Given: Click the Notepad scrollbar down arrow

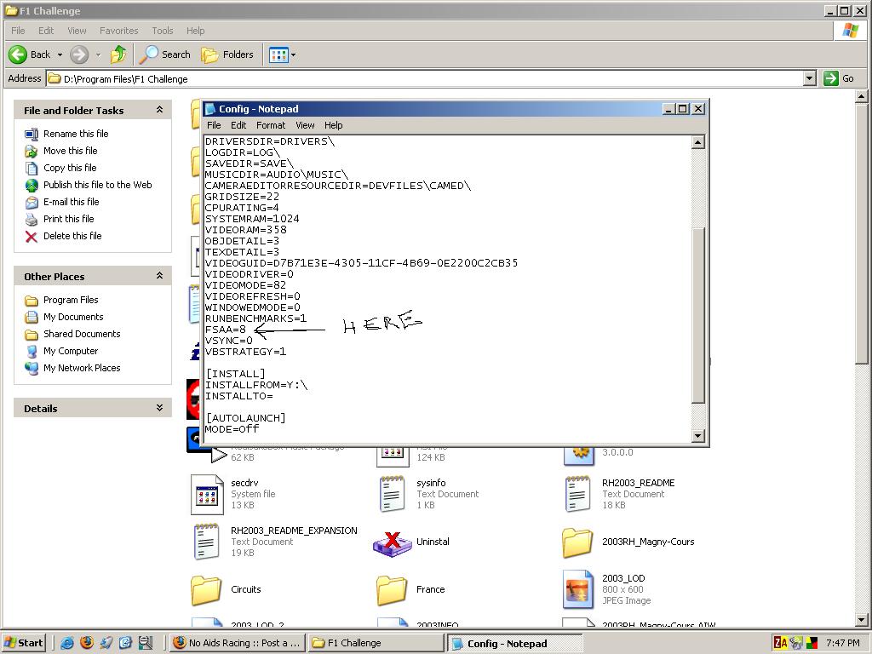Looking at the screenshot, I should tap(698, 436).
